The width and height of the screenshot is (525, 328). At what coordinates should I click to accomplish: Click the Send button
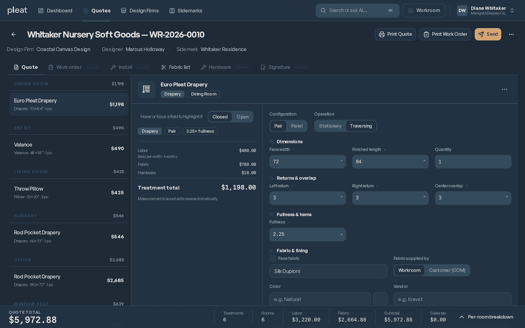click(488, 34)
